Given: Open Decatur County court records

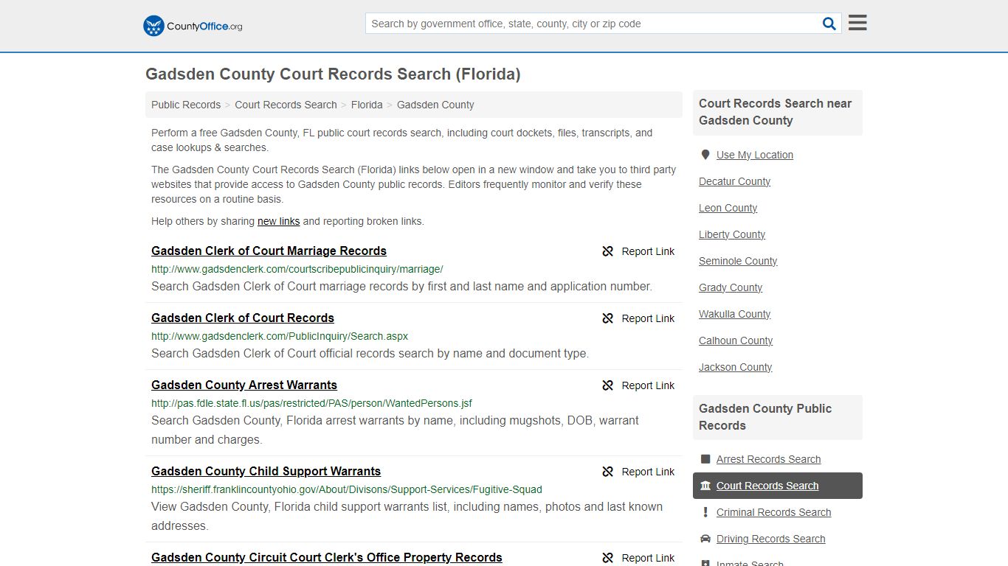Looking at the screenshot, I should click(x=734, y=181).
